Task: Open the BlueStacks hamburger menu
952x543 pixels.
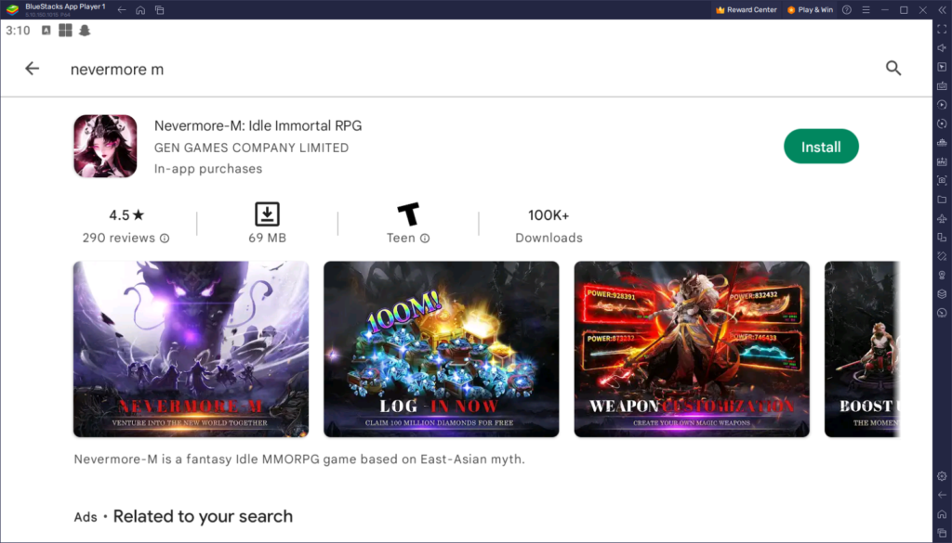Action: (x=866, y=9)
